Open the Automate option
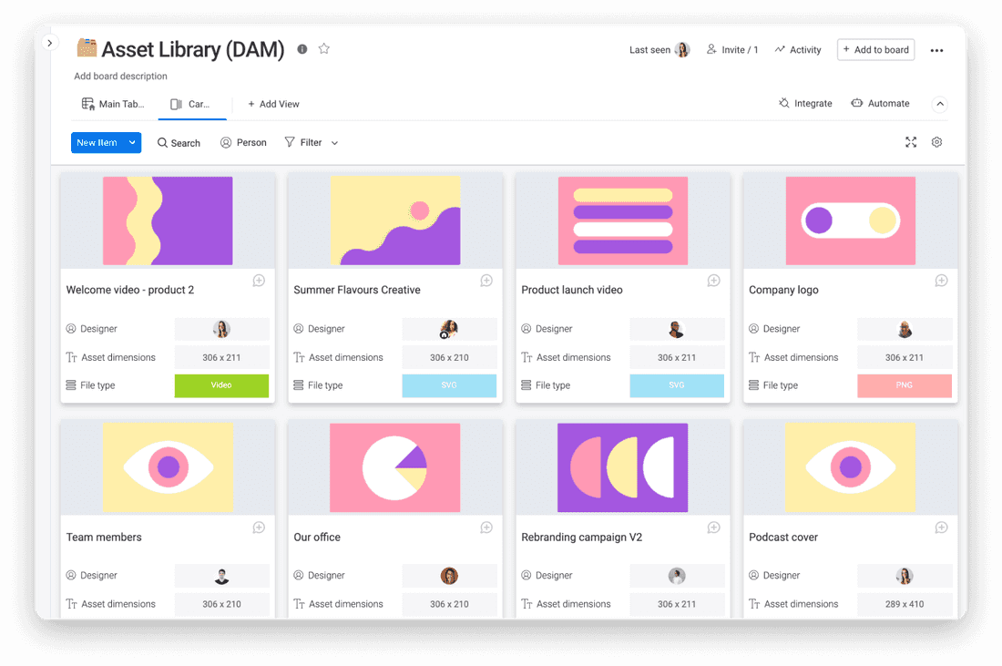Viewport: 1002px width, 666px height. tap(880, 104)
